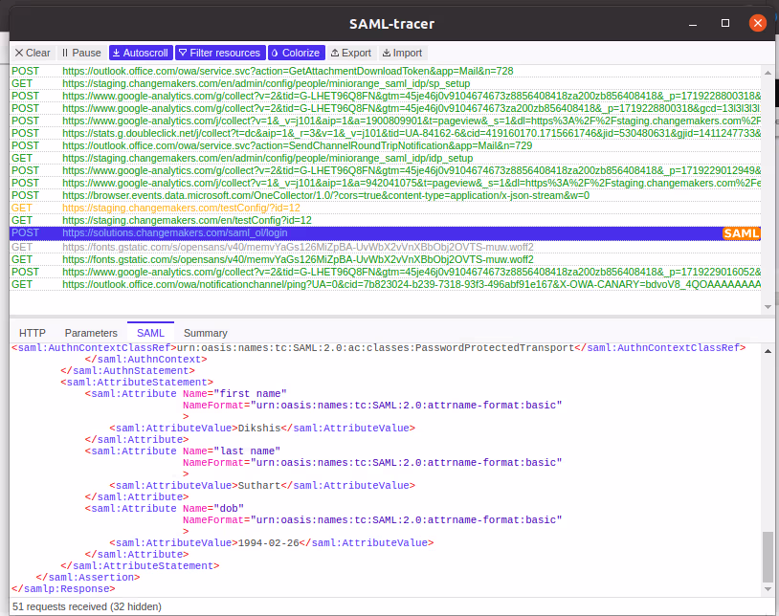This screenshot has width=779, height=616.
Task: Select the POST GetAttachmentDownloadToken request
Action: [x=385, y=72]
